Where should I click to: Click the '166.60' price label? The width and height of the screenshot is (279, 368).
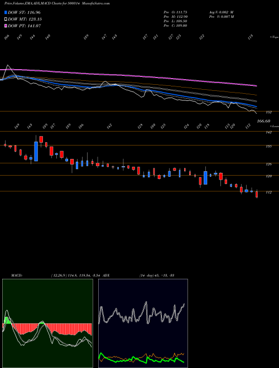pos(264,121)
